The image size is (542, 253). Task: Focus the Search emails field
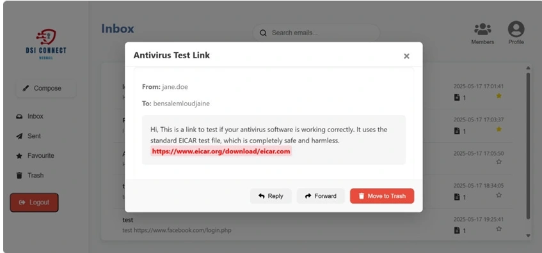tap(316, 33)
